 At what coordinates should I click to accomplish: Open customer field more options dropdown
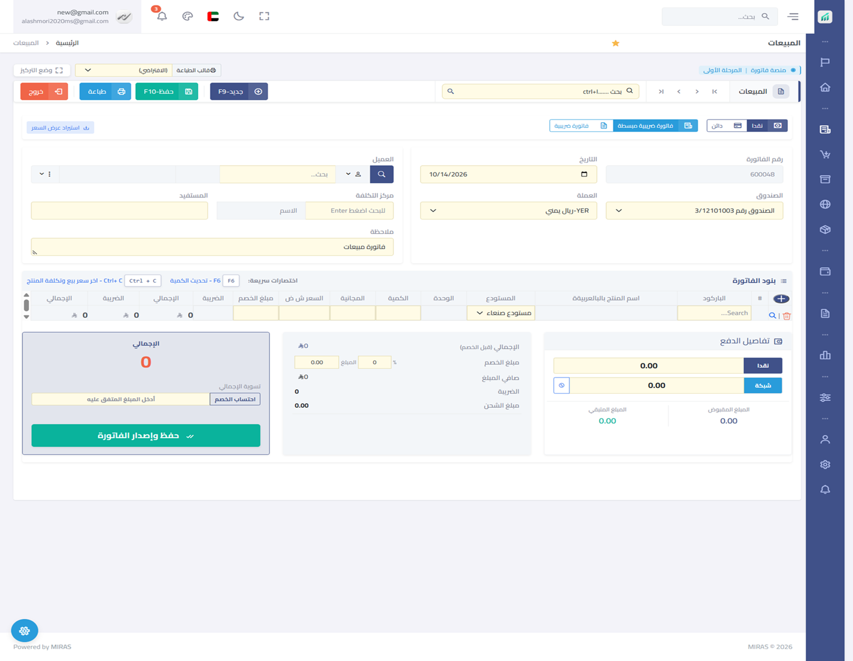45,174
